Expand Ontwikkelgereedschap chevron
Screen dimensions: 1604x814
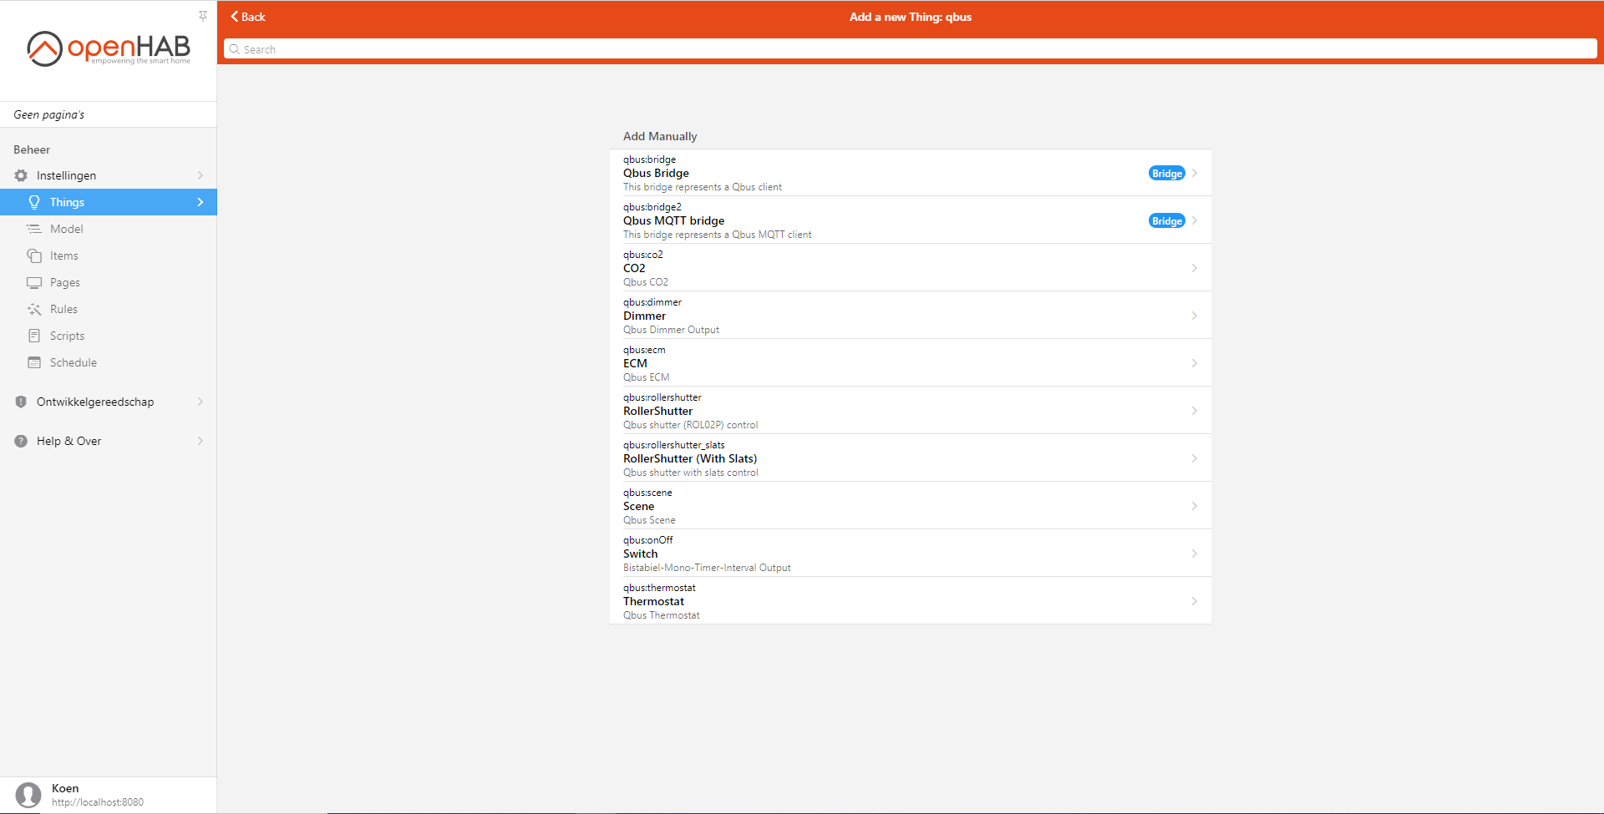(200, 402)
